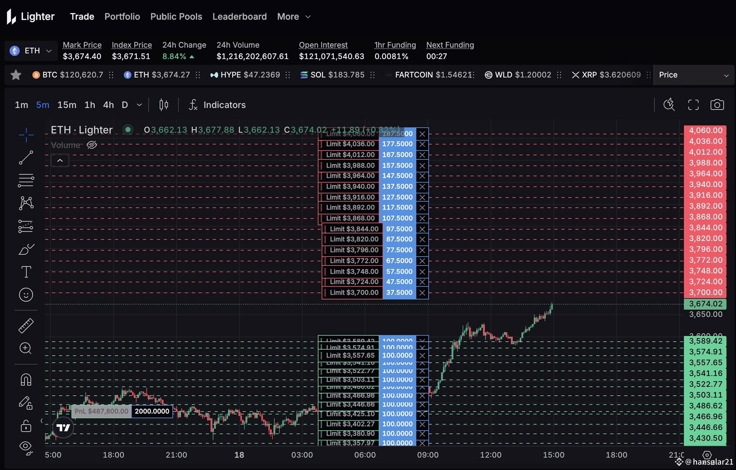Expand the ETH market selector dropdown
736x470 pixels.
[x=31, y=51]
